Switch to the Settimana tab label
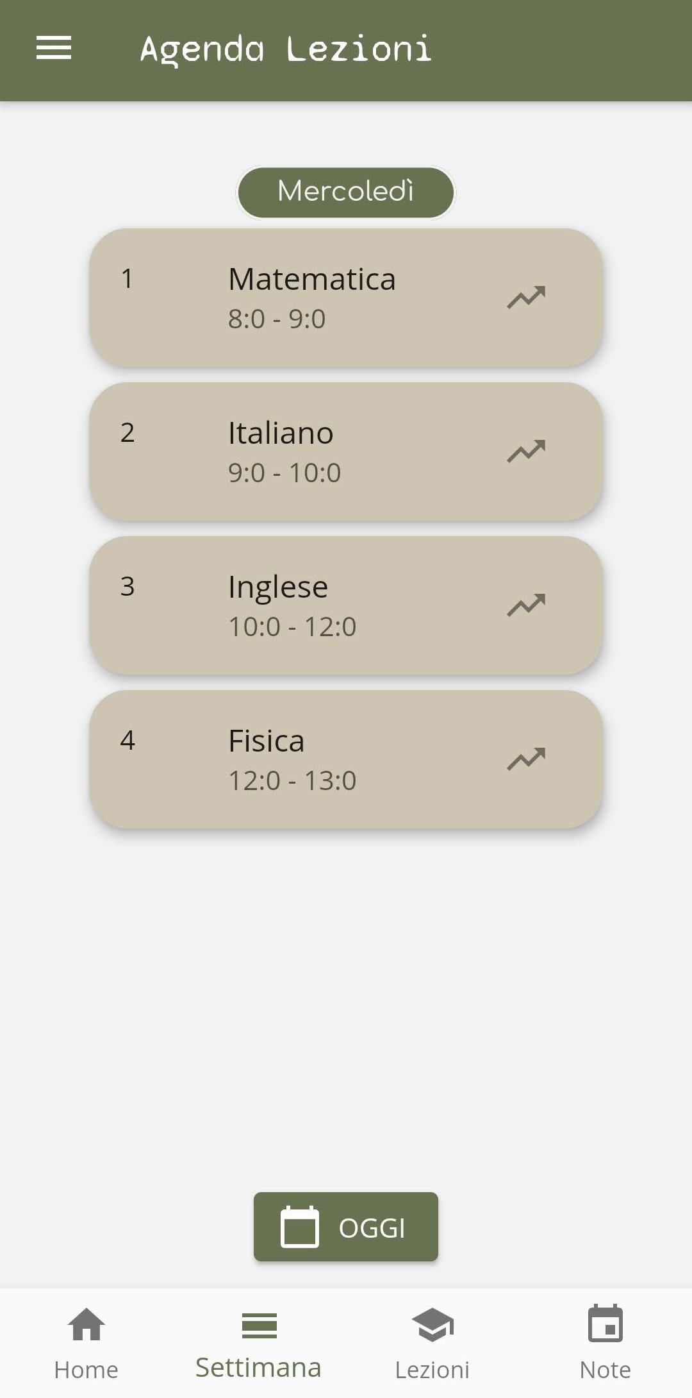This screenshot has width=692, height=1398. [258, 1368]
